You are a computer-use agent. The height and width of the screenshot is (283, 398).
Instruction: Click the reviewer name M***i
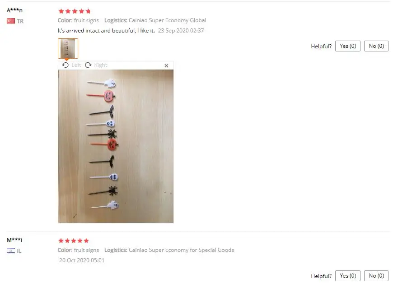pos(14,240)
